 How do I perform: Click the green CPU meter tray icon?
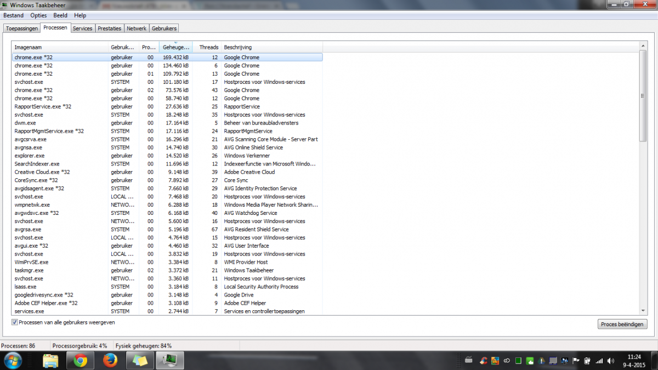click(518, 360)
